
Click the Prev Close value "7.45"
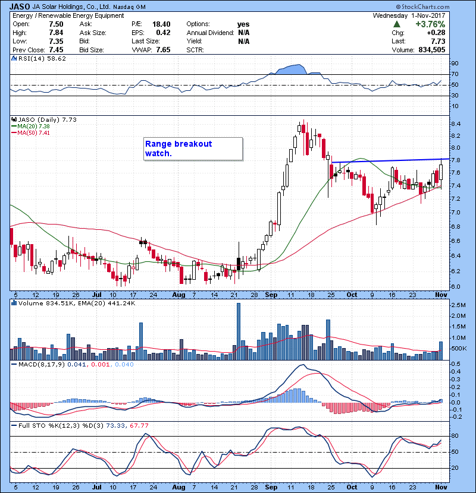pos(56,50)
